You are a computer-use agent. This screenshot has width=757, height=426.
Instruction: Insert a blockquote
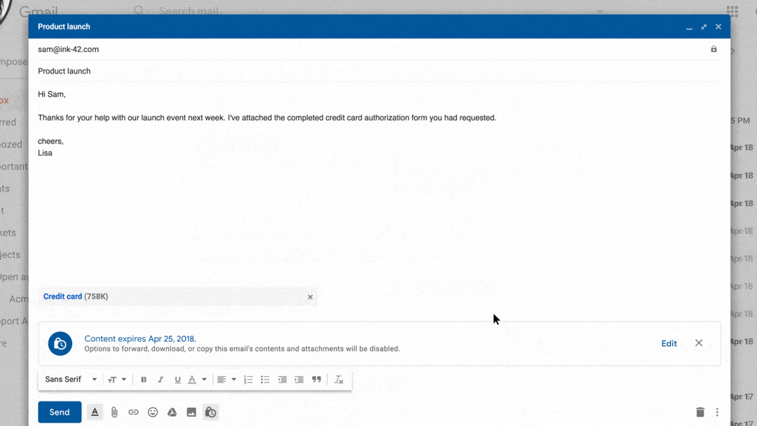point(316,379)
